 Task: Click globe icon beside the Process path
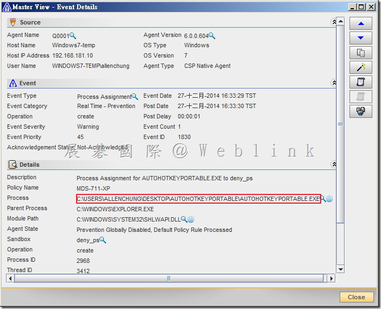pyautogui.click(x=329, y=199)
